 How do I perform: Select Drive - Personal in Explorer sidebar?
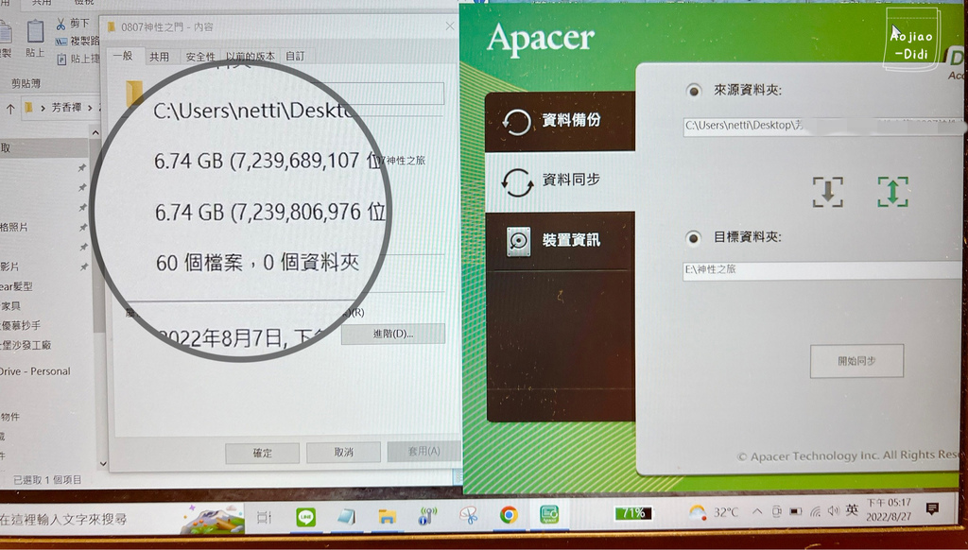pos(35,371)
